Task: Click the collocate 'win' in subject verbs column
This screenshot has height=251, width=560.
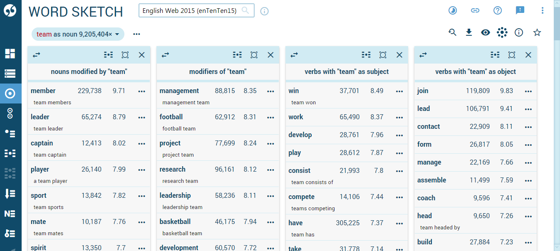Action: click(294, 91)
